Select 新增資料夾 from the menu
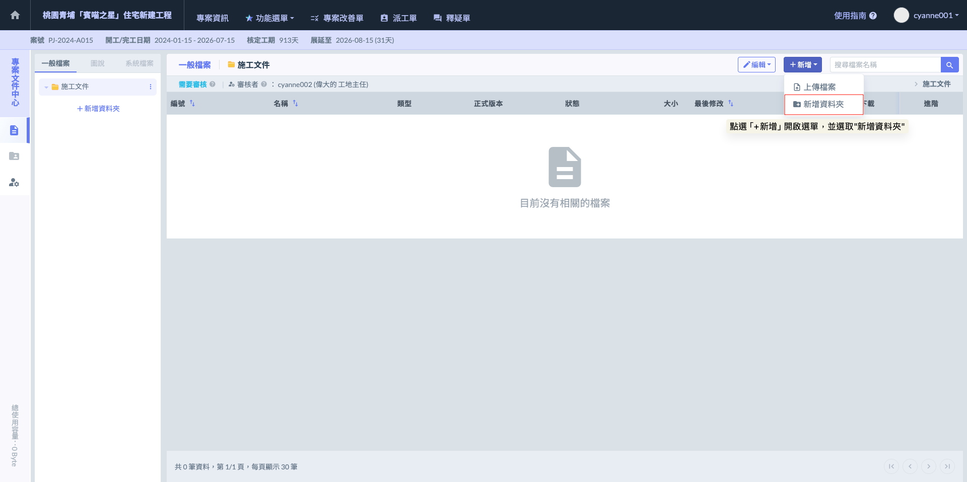 [823, 104]
